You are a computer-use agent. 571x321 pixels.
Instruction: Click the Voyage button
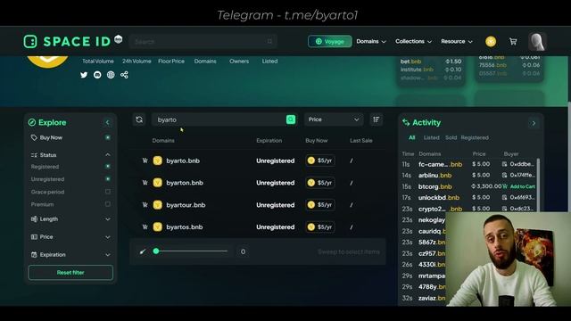tap(330, 42)
